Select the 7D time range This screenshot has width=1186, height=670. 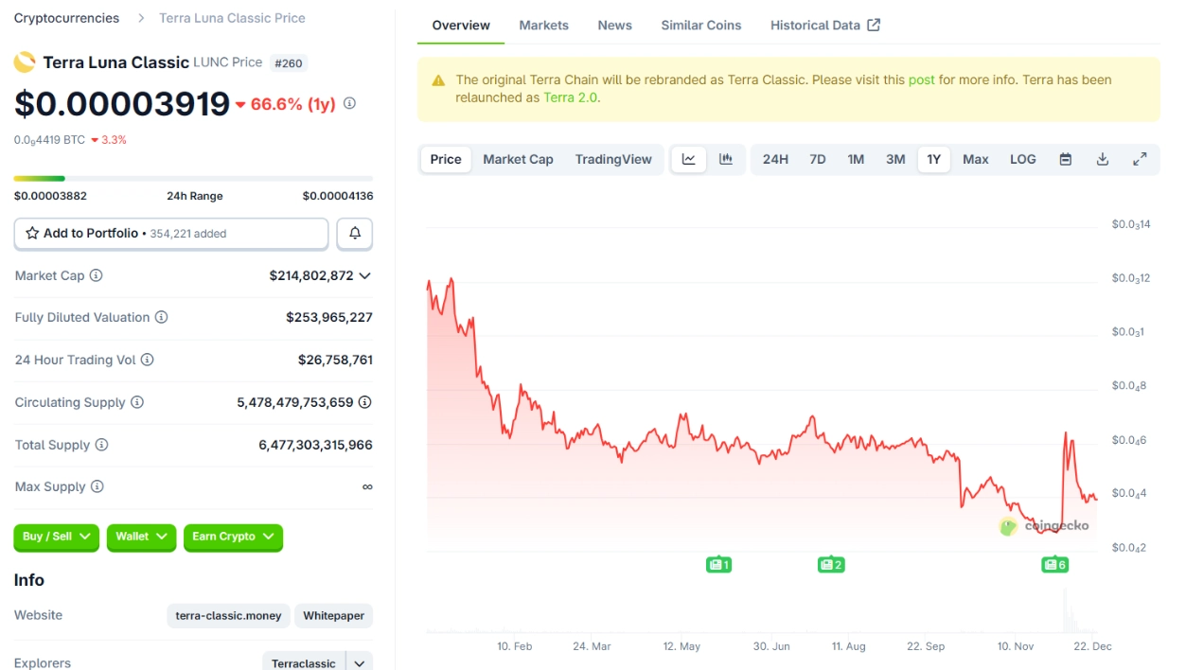click(x=817, y=159)
